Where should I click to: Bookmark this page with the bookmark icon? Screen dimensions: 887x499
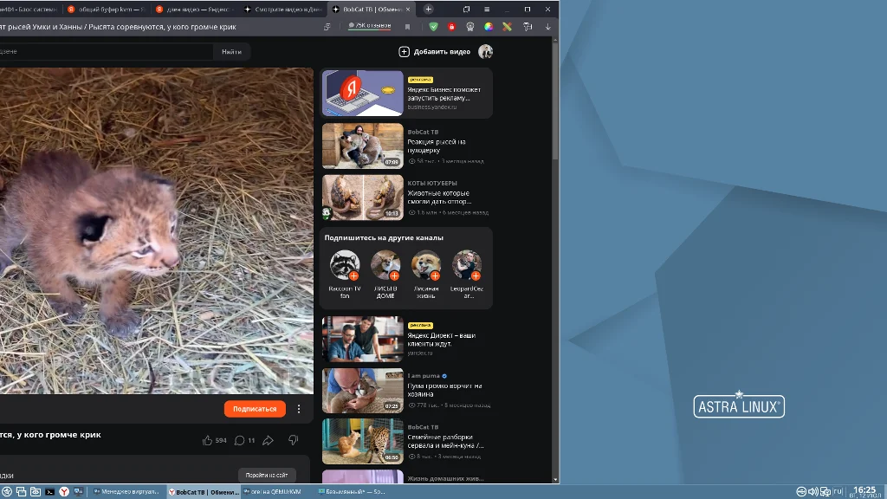click(x=407, y=27)
